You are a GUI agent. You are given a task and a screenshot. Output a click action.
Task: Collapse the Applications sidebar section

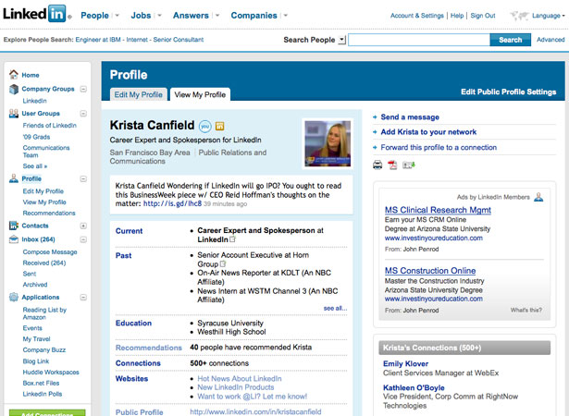83,298
